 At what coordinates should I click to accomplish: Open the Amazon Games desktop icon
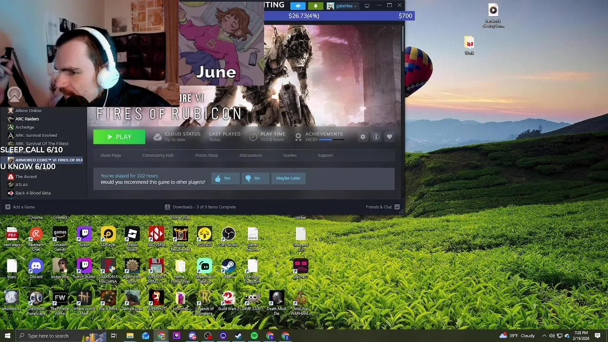(x=60, y=239)
